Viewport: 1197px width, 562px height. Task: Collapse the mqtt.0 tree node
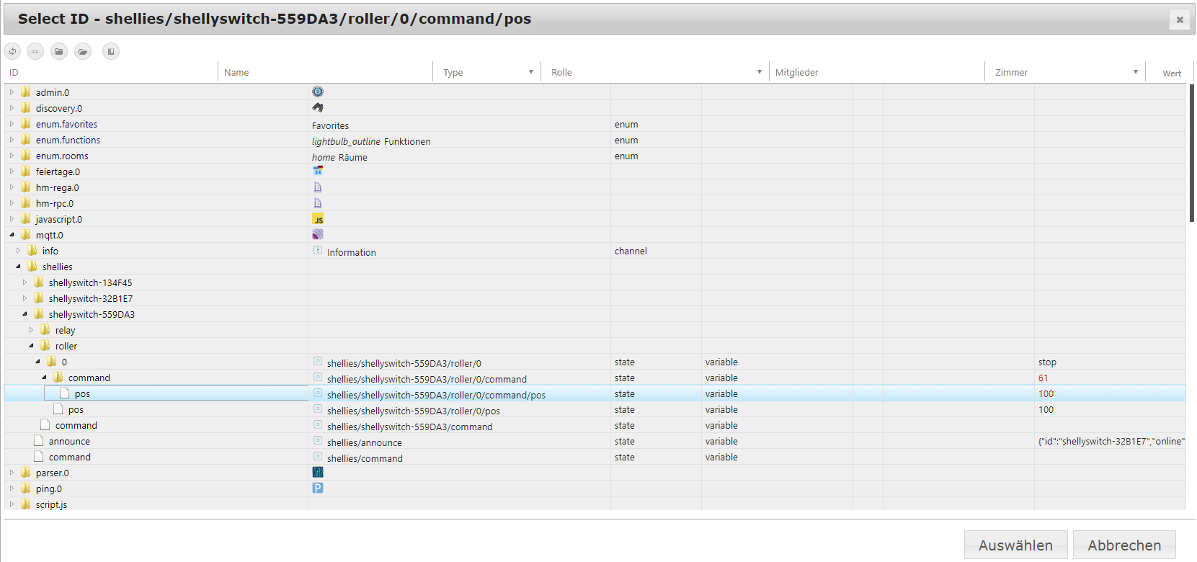click(12, 234)
